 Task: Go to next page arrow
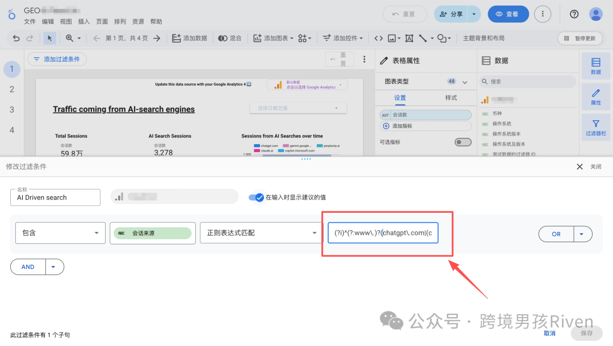click(x=157, y=38)
